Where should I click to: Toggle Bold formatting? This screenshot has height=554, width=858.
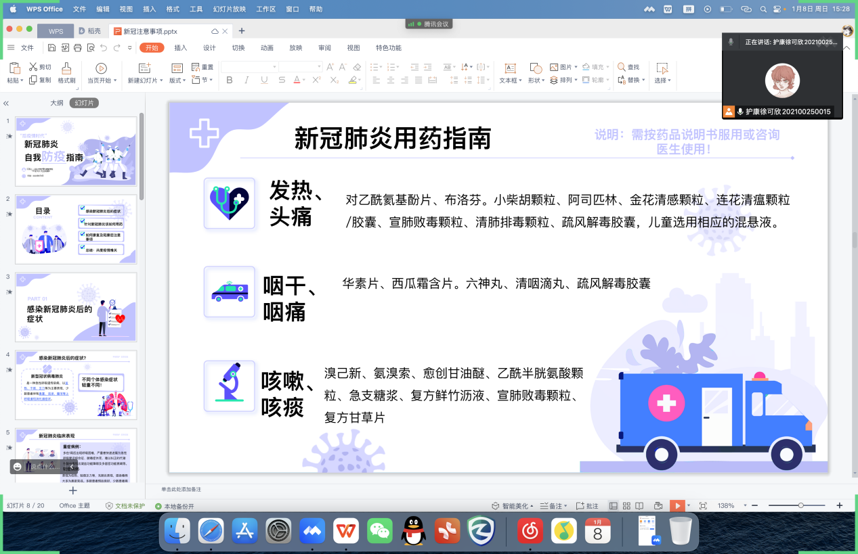230,80
